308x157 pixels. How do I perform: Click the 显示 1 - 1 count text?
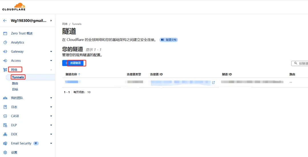(94, 50)
